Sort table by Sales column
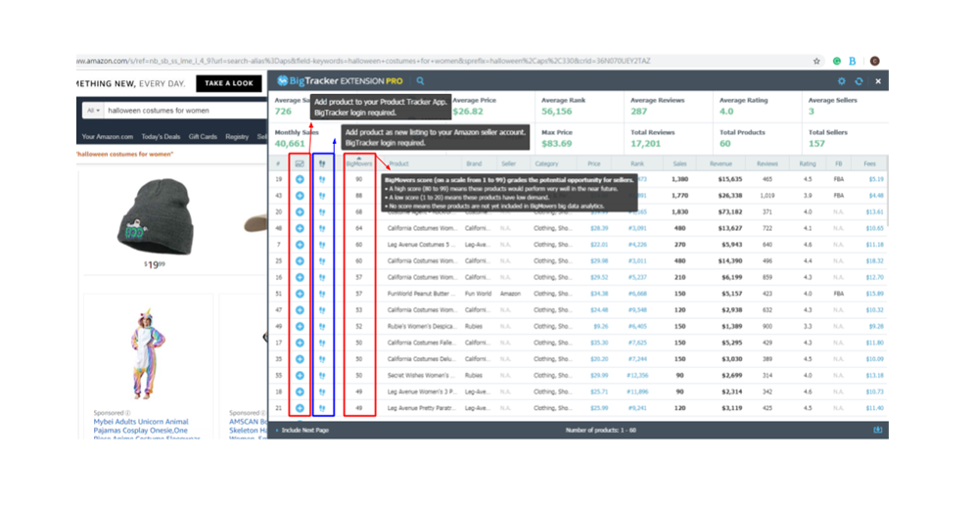 (679, 164)
